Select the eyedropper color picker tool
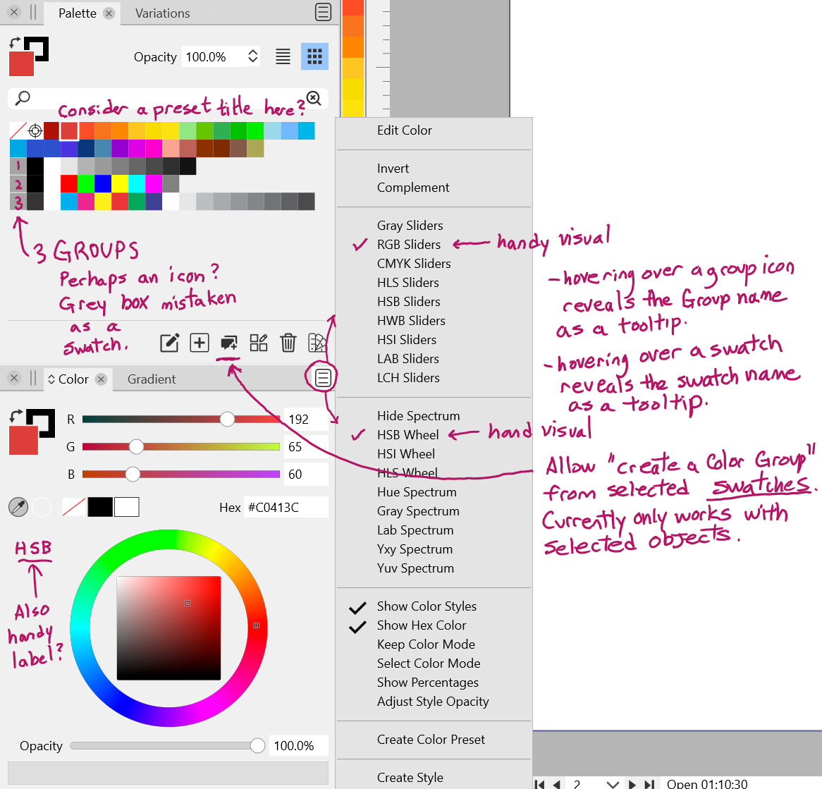 18,506
